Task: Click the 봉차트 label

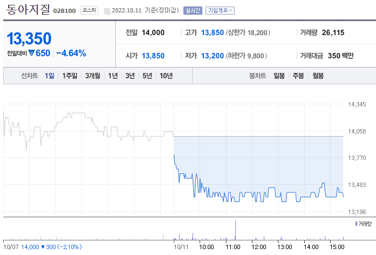Action: point(257,76)
